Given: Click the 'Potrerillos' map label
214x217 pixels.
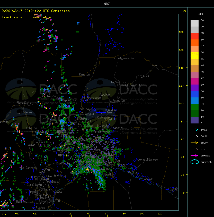Looking at the screenshot, I should (43, 142).
